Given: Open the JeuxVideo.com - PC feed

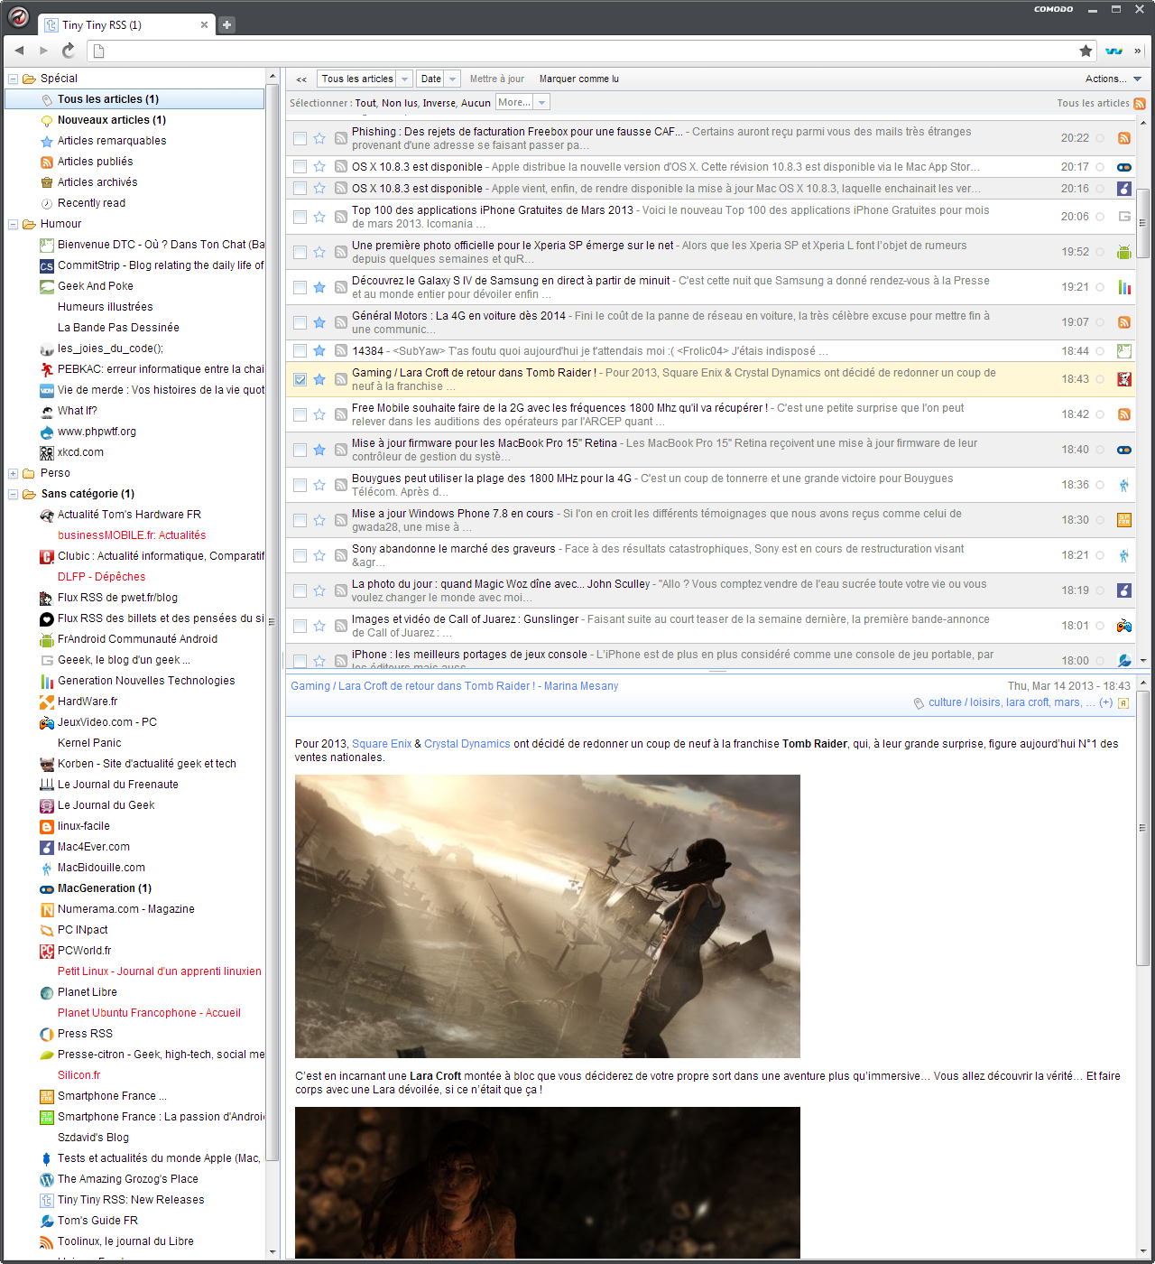Looking at the screenshot, I should point(107,722).
